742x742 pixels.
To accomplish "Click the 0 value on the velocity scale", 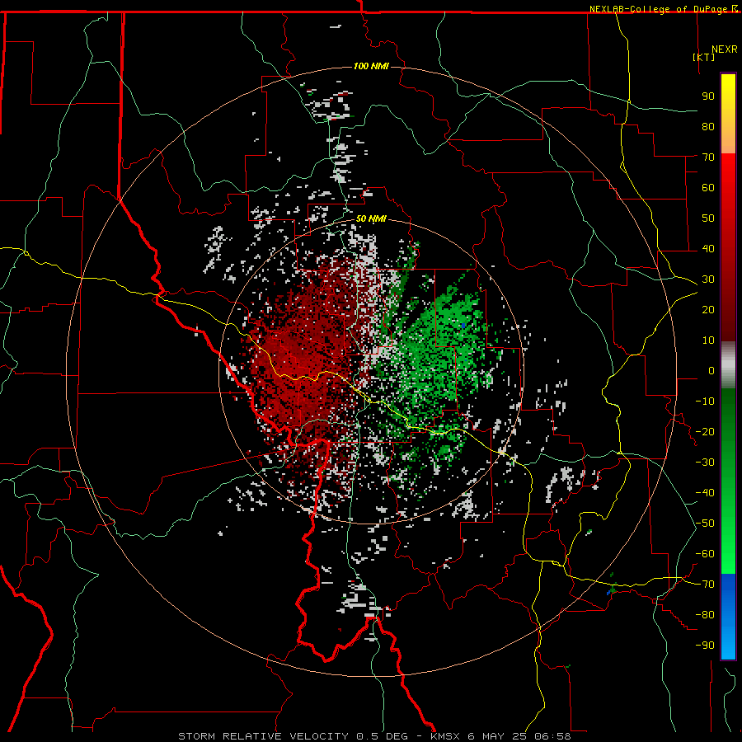I will [x=711, y=370].
